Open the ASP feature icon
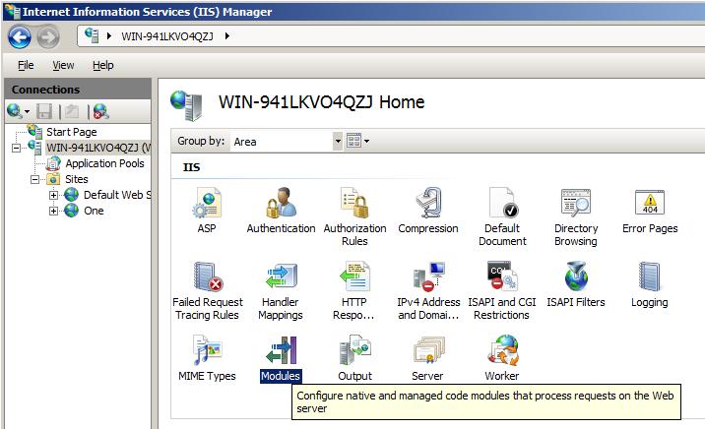This screenshot has width=705, height=429. coord(207,211)
